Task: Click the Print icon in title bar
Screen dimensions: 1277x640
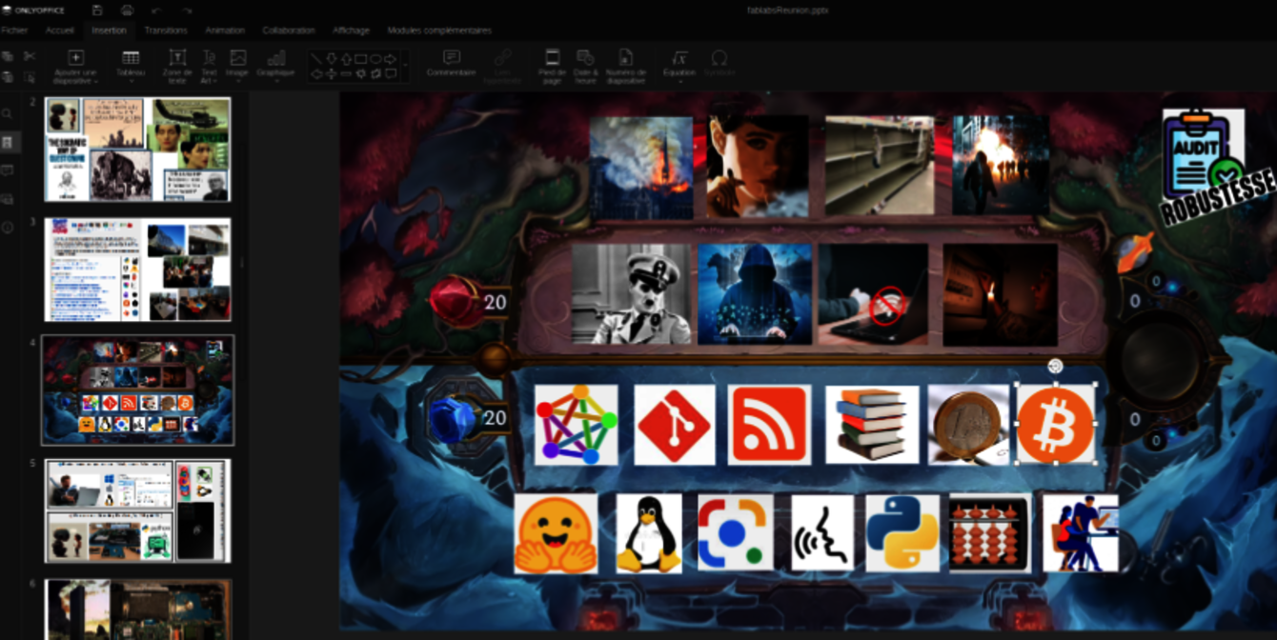Action: coord(127,10)
